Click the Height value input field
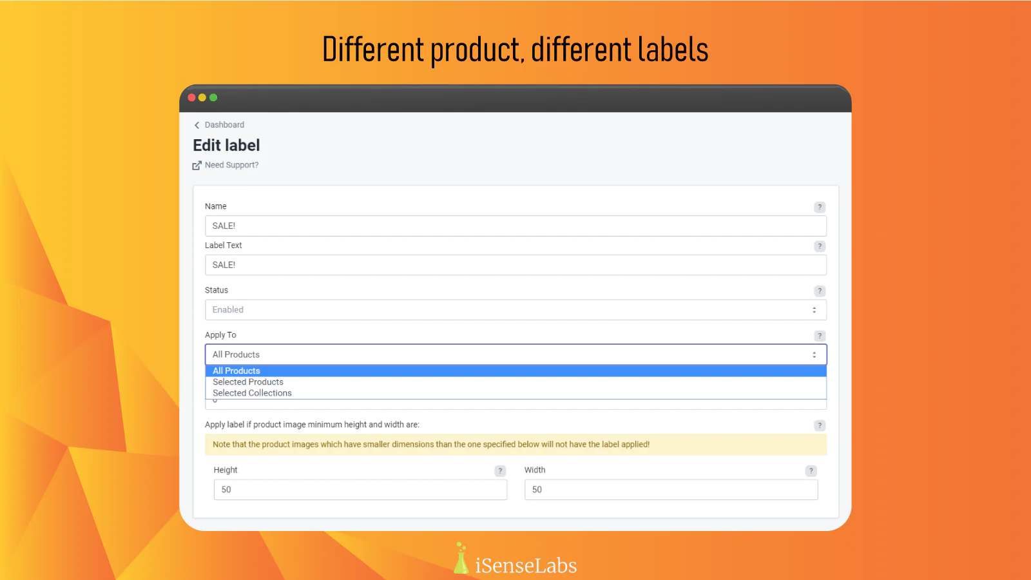This screenshot has width=1031, height=580. (360, 490)
